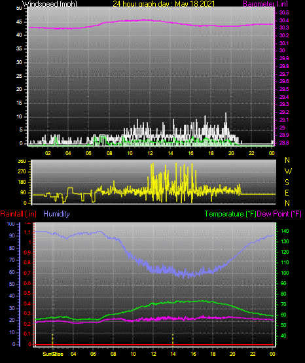Click the SunRise label on bottom time axis
The image size is (305, 363).
coord(53,354)
